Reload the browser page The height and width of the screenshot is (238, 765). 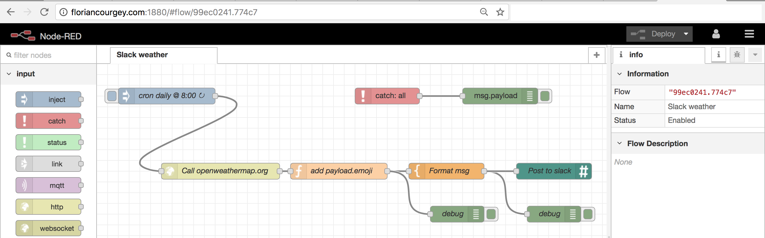click(44, 12)
